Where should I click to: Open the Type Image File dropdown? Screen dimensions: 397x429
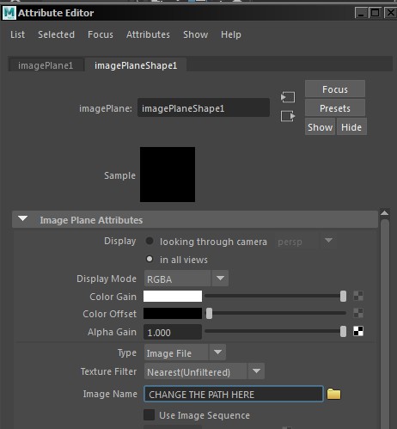pos(185,352)
